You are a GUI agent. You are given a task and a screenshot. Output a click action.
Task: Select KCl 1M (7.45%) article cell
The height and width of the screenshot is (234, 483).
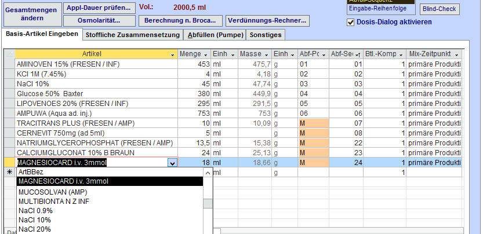96,74
